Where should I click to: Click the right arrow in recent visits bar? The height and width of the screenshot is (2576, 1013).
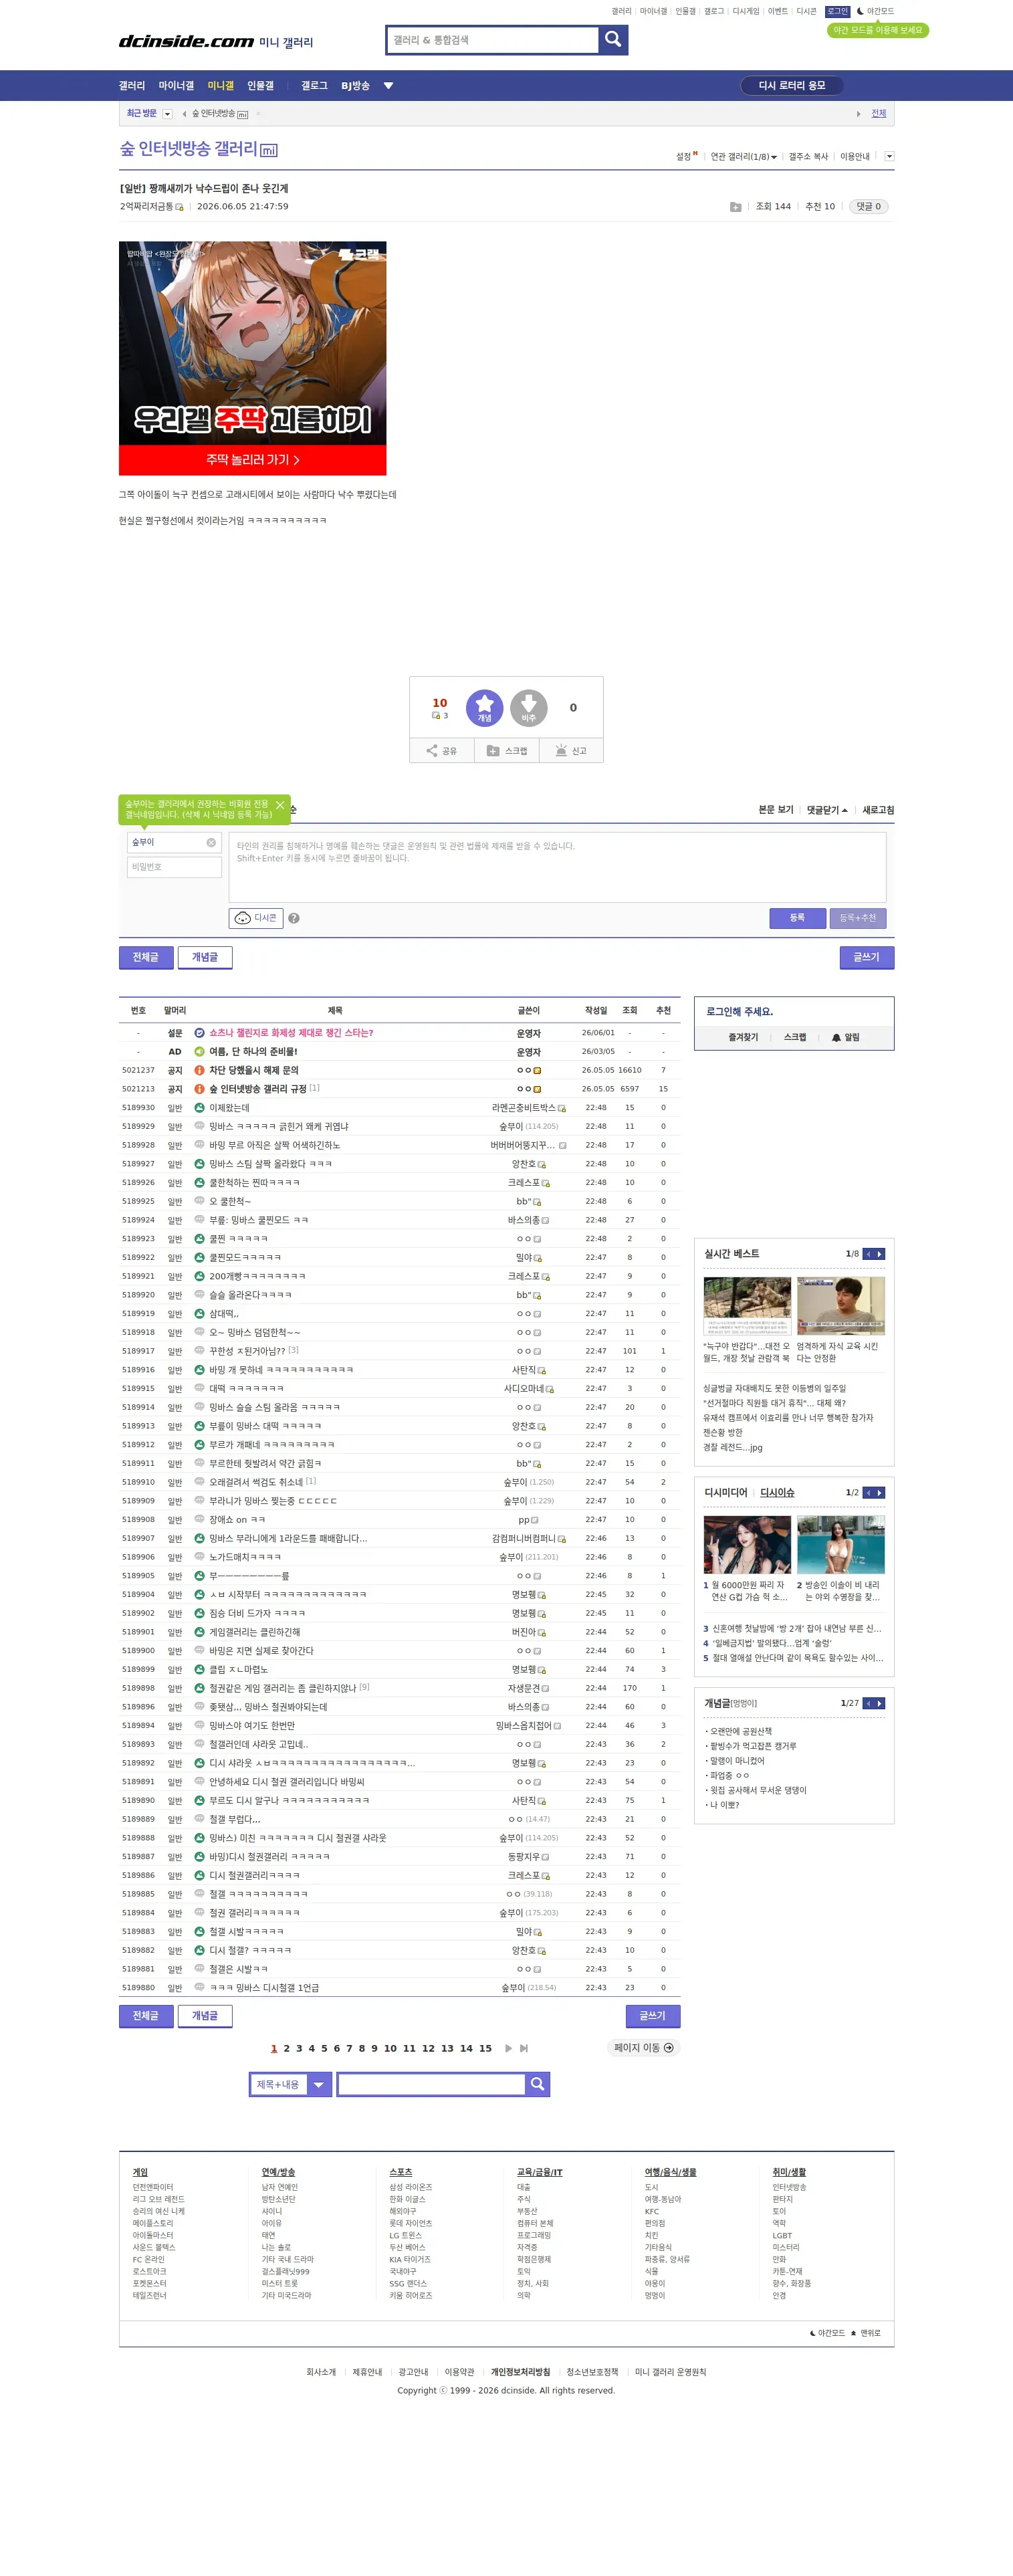coord(858,114)
